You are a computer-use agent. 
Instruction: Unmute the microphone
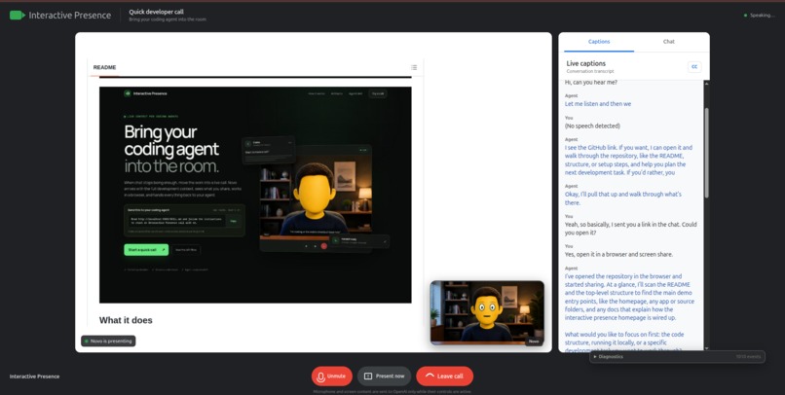332,376
